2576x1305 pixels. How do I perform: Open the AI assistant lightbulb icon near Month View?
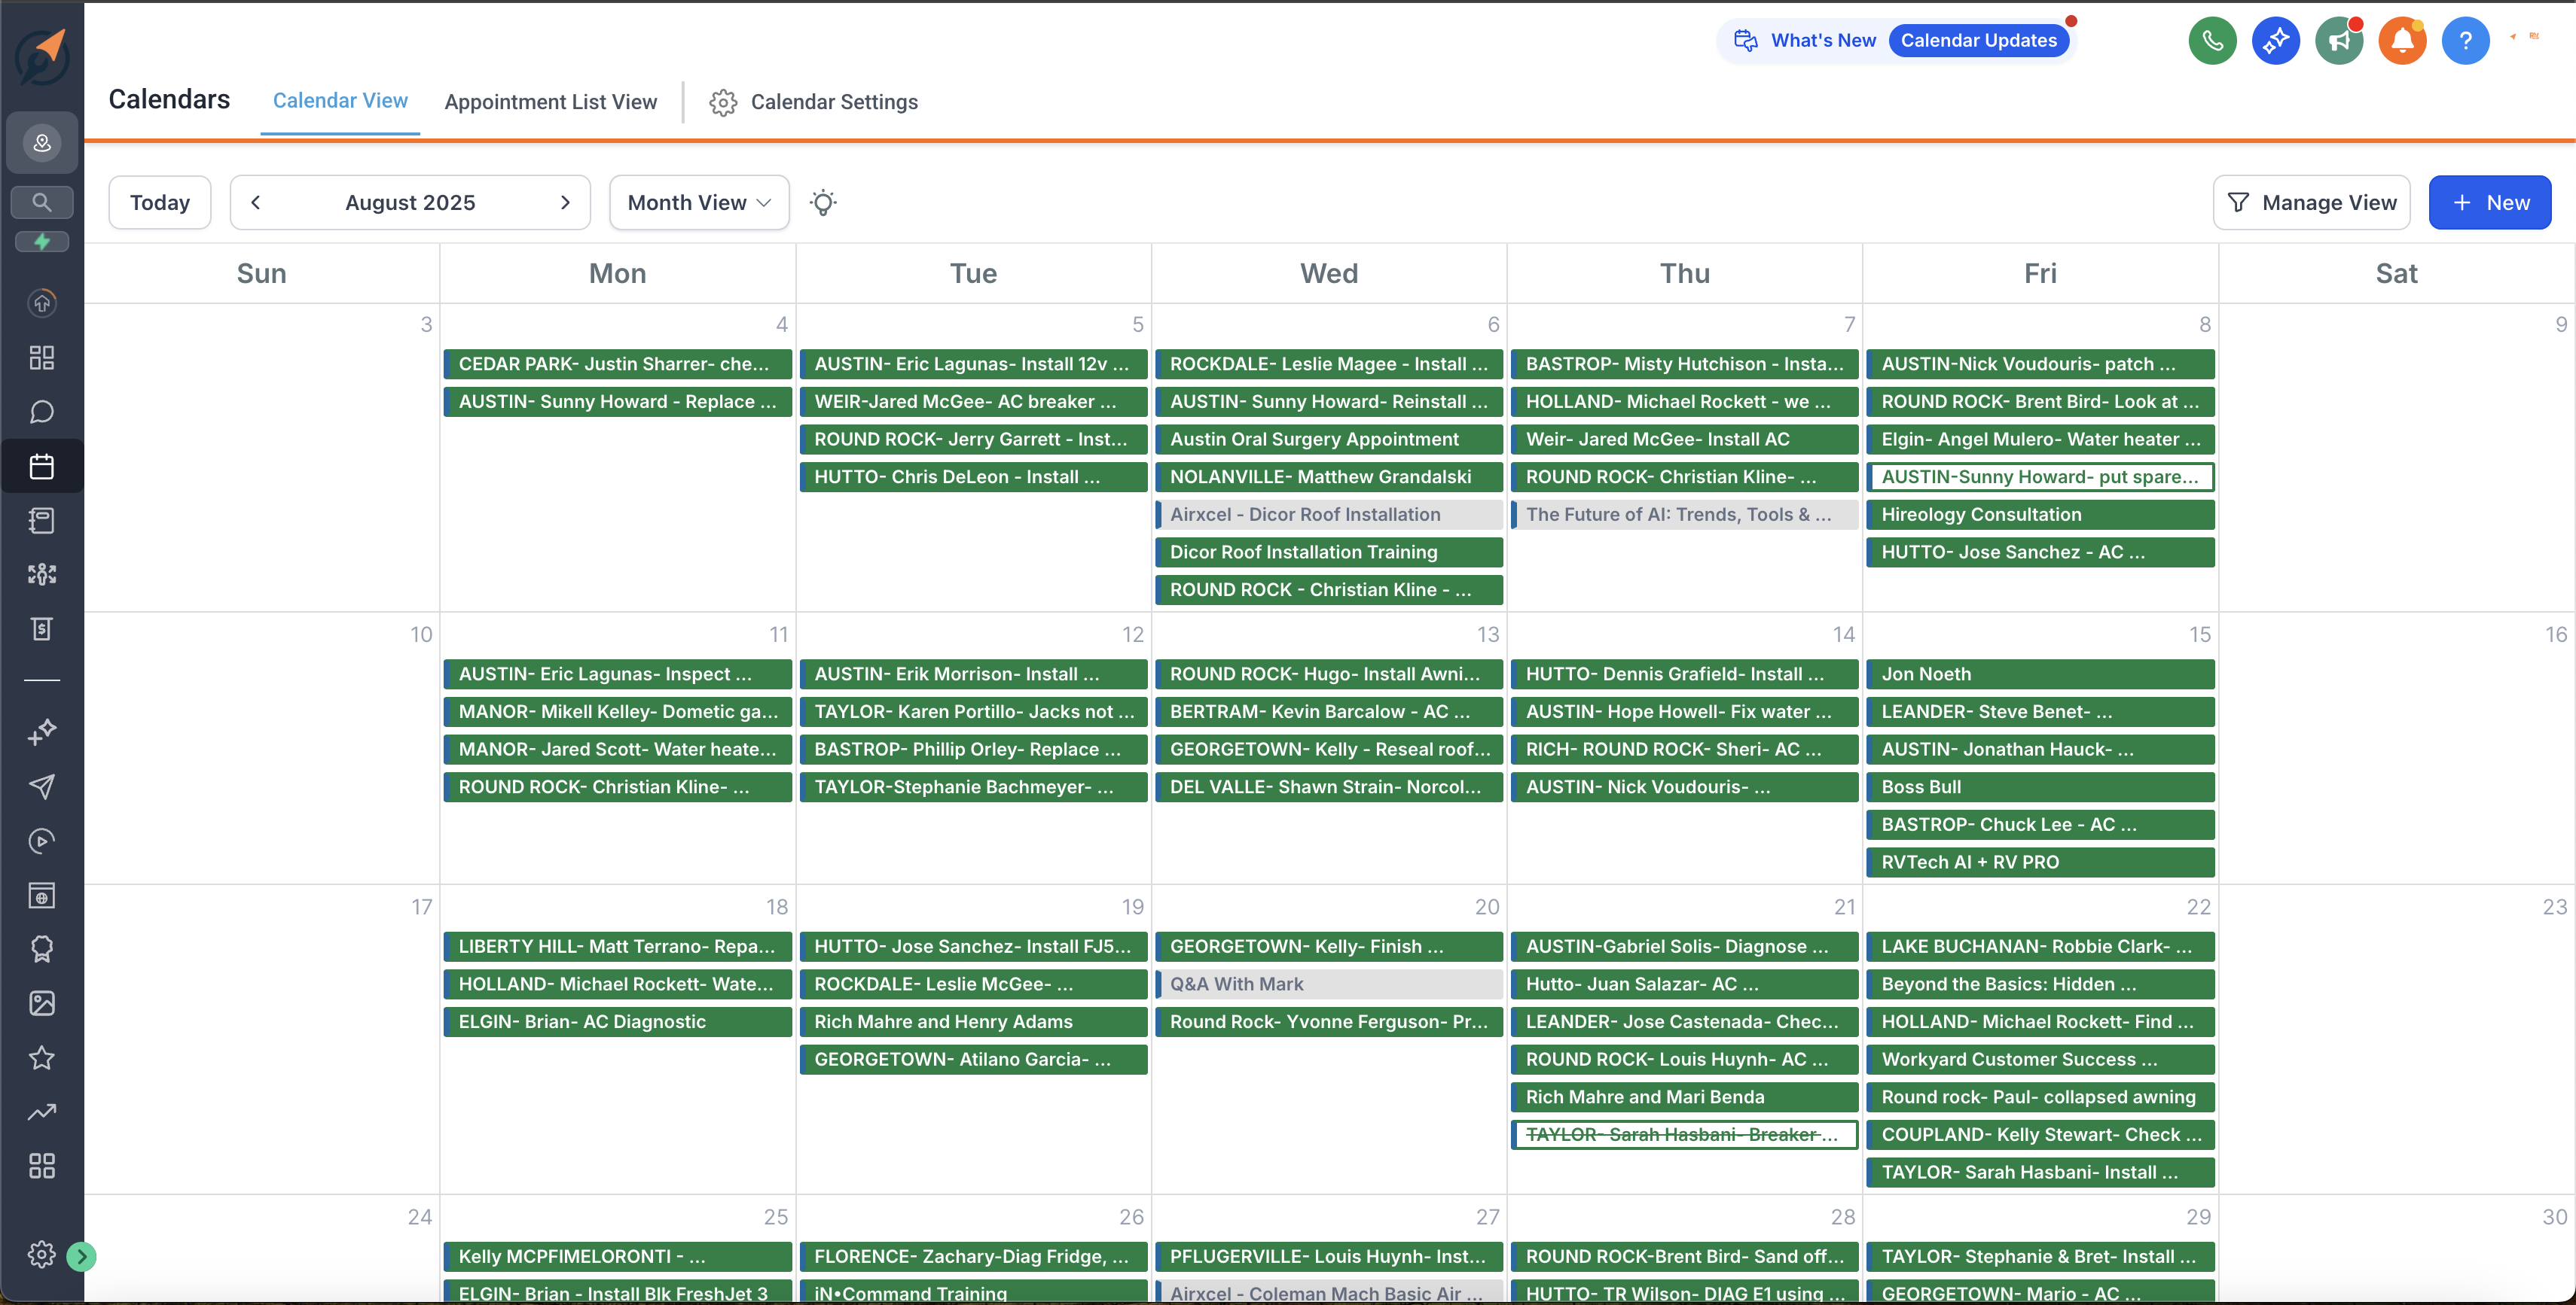[823, 202]
